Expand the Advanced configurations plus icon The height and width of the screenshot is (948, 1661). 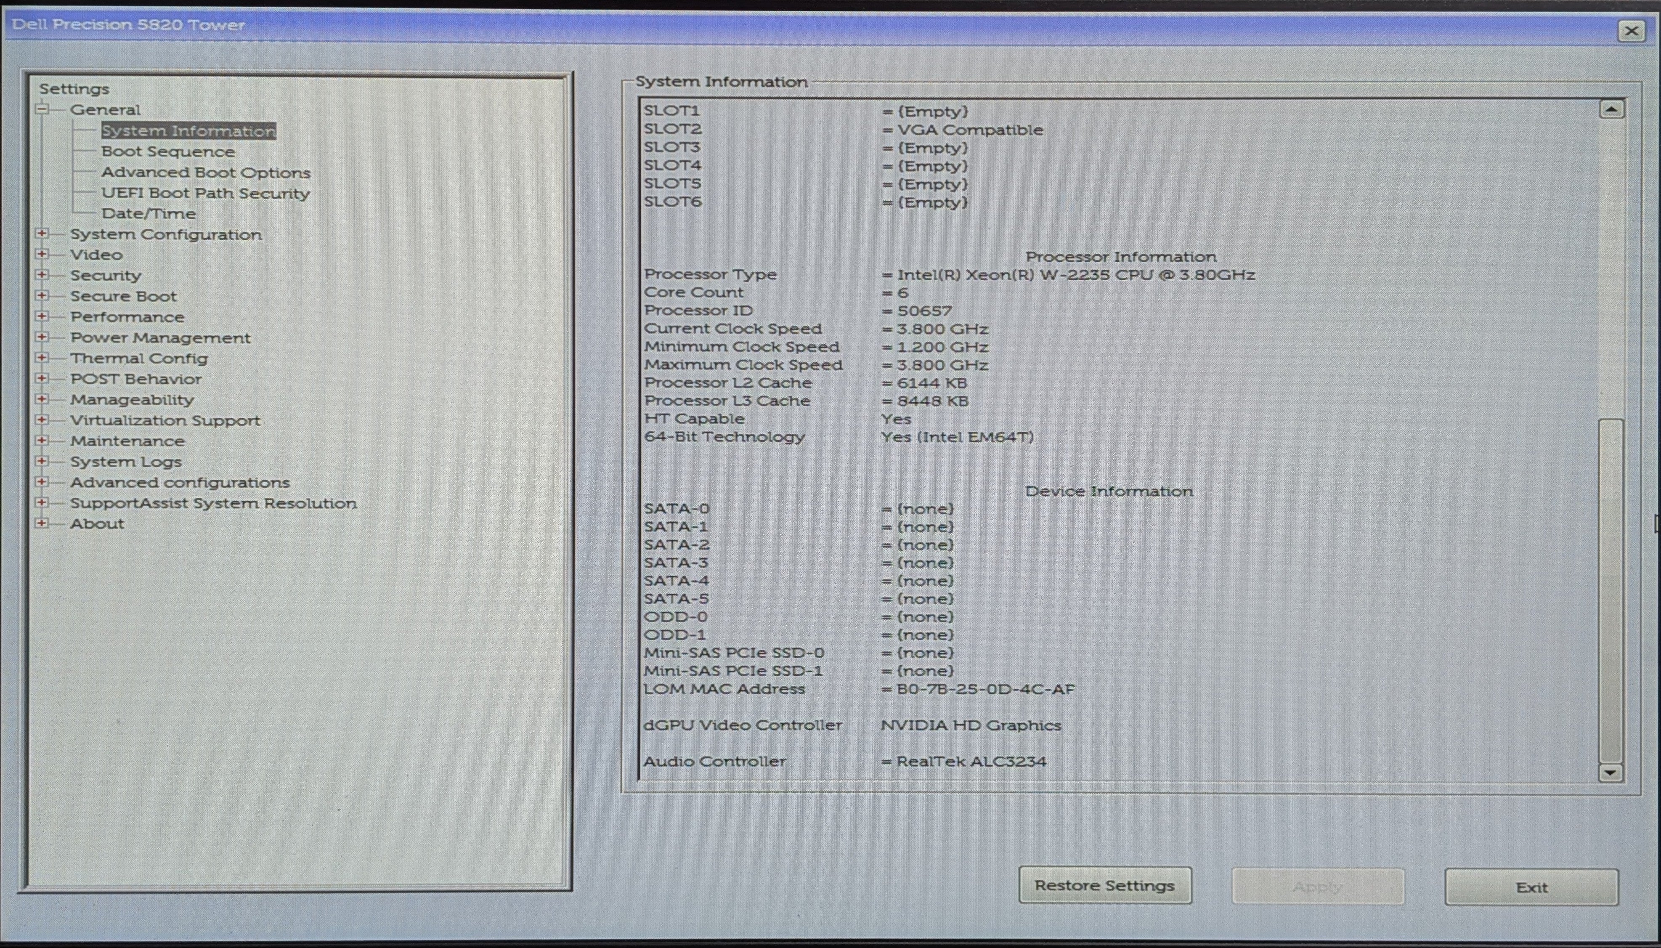pos(42,483)
